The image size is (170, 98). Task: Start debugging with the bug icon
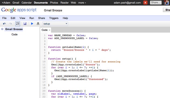pos(38,24)
